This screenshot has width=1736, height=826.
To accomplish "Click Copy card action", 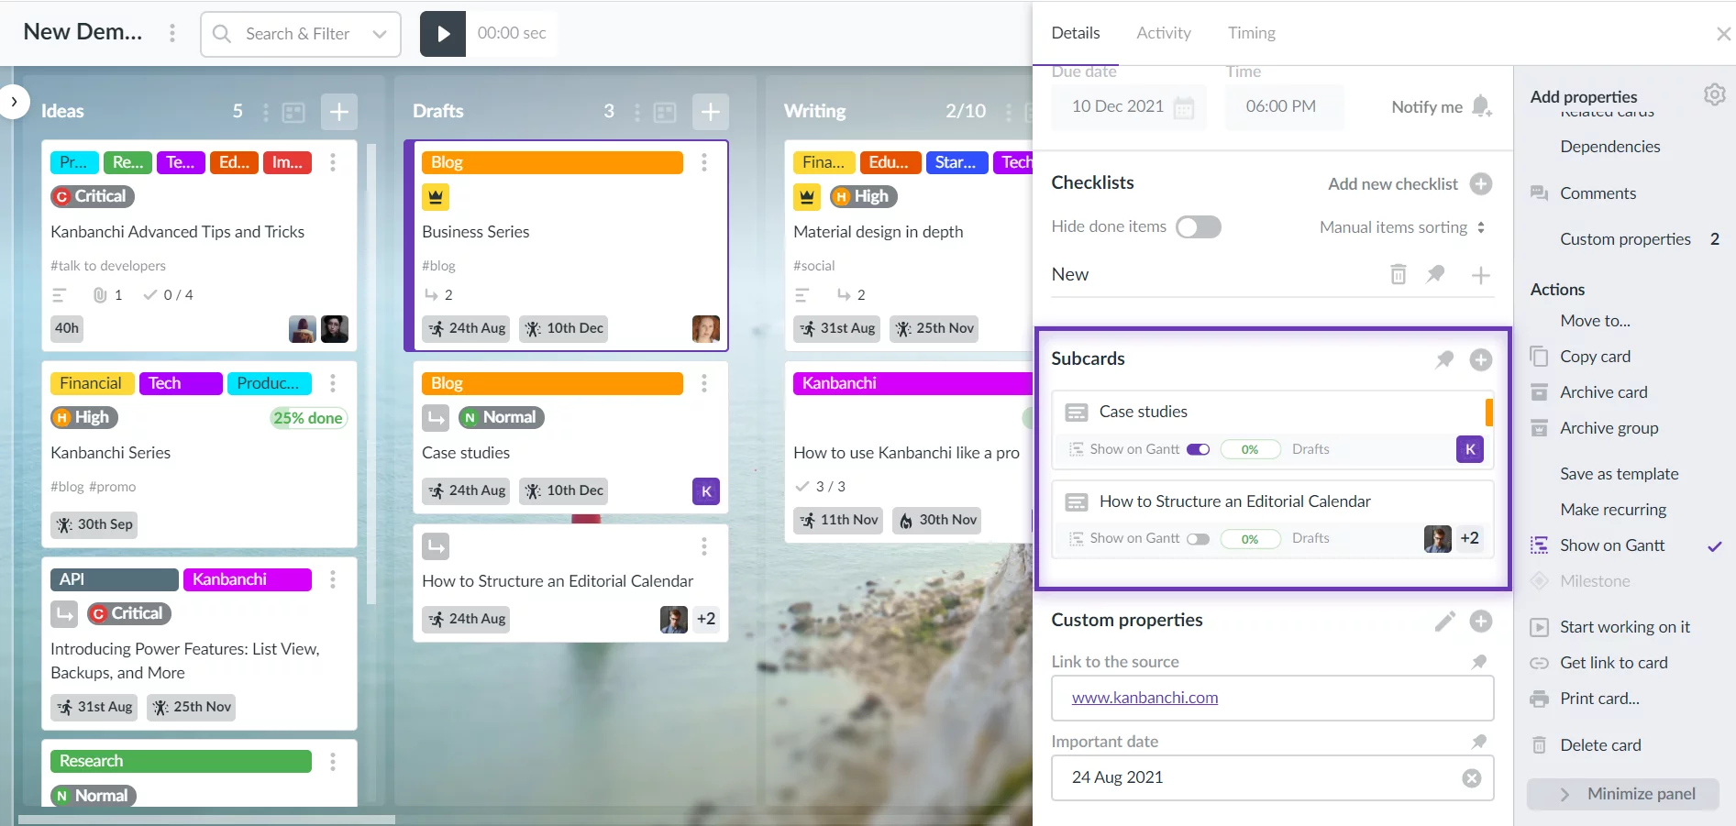I will pyautogui.click(x=1596, y=357).
